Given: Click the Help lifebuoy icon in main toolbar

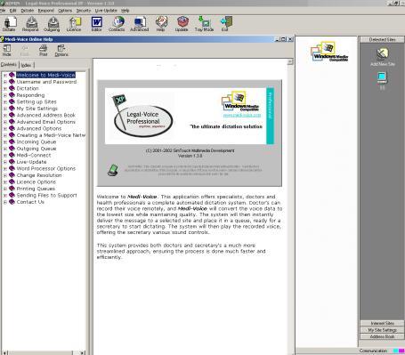Looking at the screenshot, I should click(160, 24).
